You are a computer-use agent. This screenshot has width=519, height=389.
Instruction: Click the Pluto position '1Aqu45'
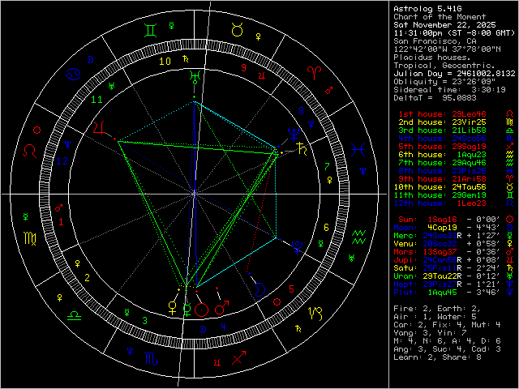click(442, 293)
